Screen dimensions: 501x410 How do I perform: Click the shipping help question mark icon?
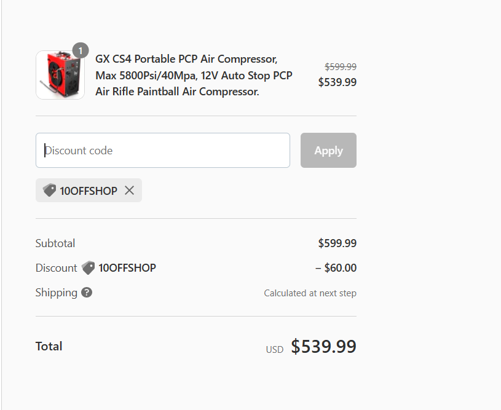pyautogui.click(x=87, y=293)
